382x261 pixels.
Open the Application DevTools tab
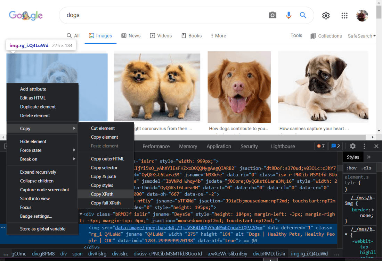[x=219, y=146]
